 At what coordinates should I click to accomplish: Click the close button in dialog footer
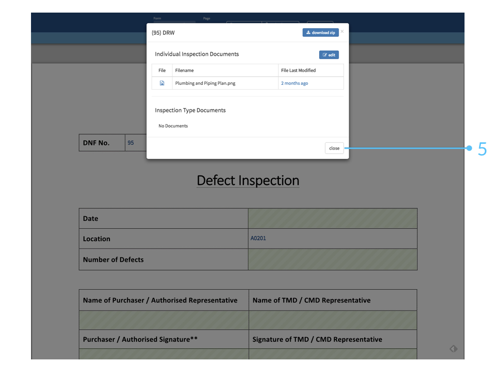pyautogui.click(x=334, y=148)
